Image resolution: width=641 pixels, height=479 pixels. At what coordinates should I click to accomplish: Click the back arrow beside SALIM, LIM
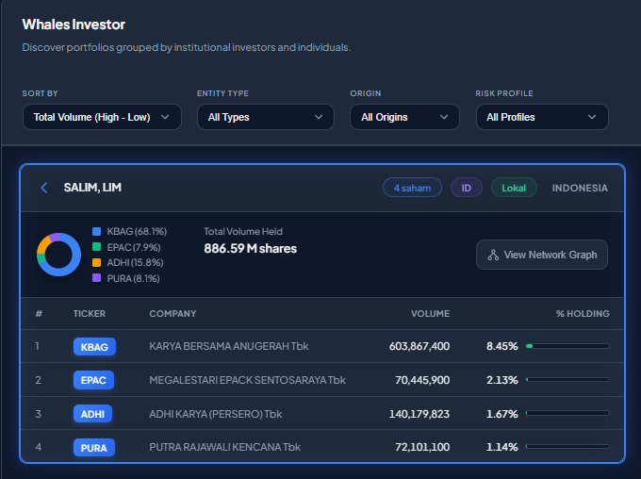43,188
